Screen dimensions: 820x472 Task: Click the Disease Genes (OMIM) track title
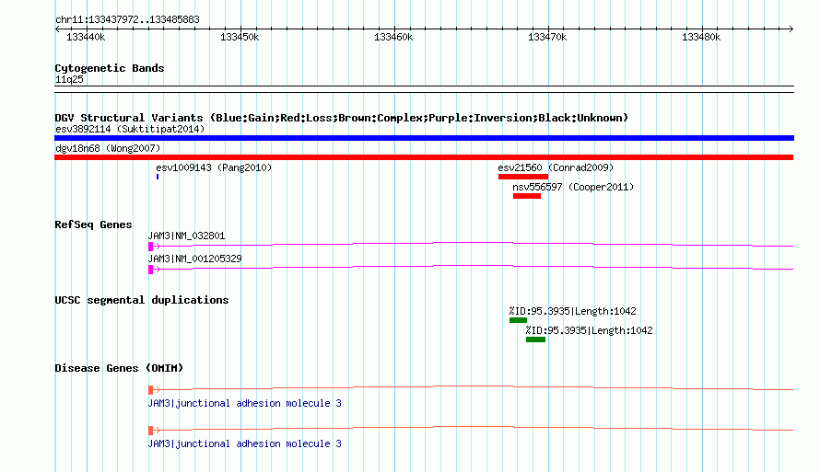(x=119, y=368)
